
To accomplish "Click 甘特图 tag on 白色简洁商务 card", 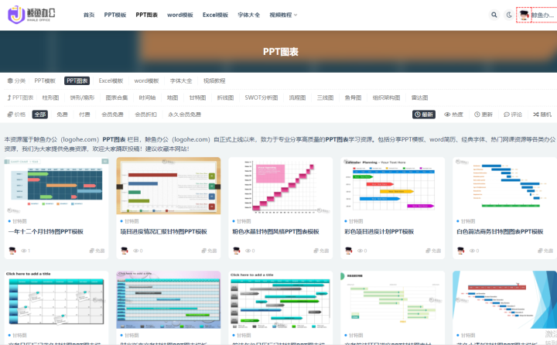I will (x=466, y=221).
